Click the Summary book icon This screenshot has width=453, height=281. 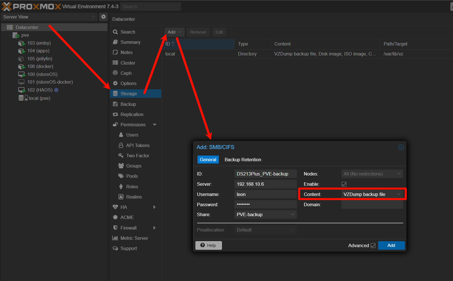pos(115,42)
